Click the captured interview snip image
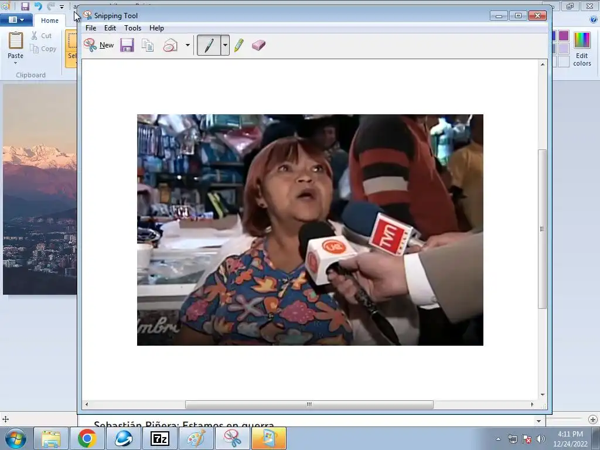Image resolution: width=600 pixels, height=450 pixels. coord(310,230)
